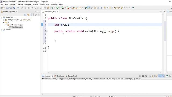Click the green Run button
This screenshot has height=97, width=172.
(57, 8)
